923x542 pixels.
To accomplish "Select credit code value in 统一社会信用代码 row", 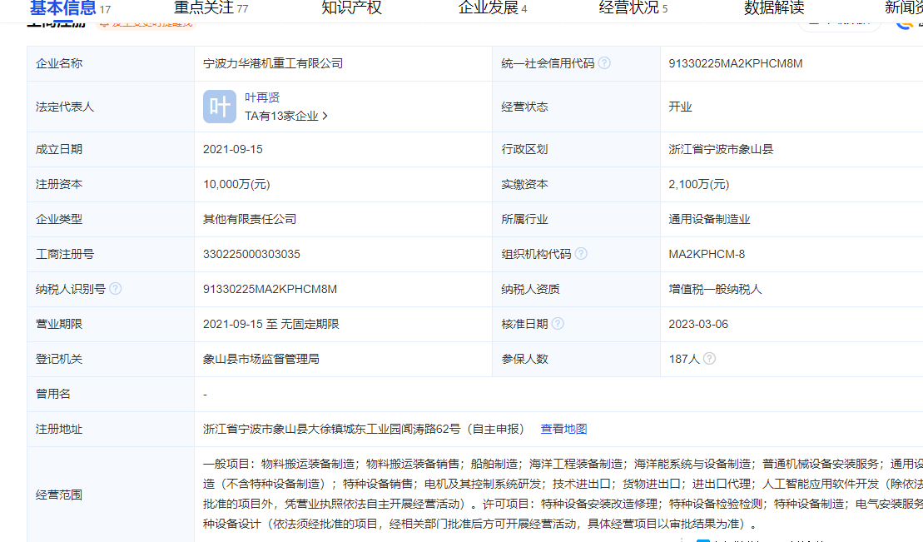I will tap(735, 63).
